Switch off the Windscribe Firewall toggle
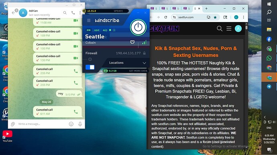277x155 pixels. [90, 67]
